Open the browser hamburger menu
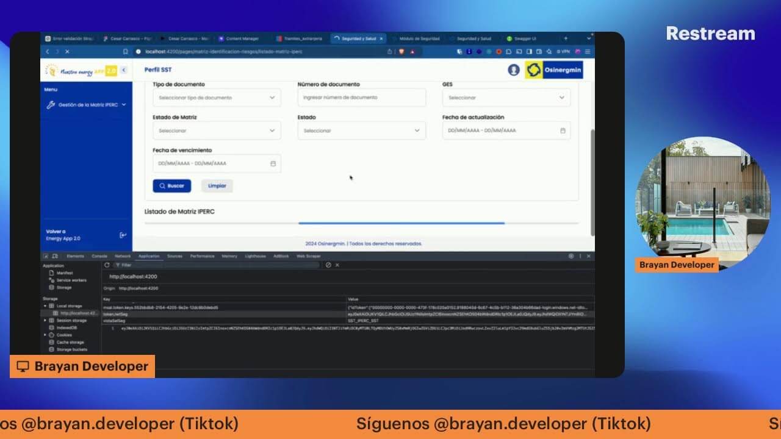This screenshot has height=439, width=781. coord(588,52)
